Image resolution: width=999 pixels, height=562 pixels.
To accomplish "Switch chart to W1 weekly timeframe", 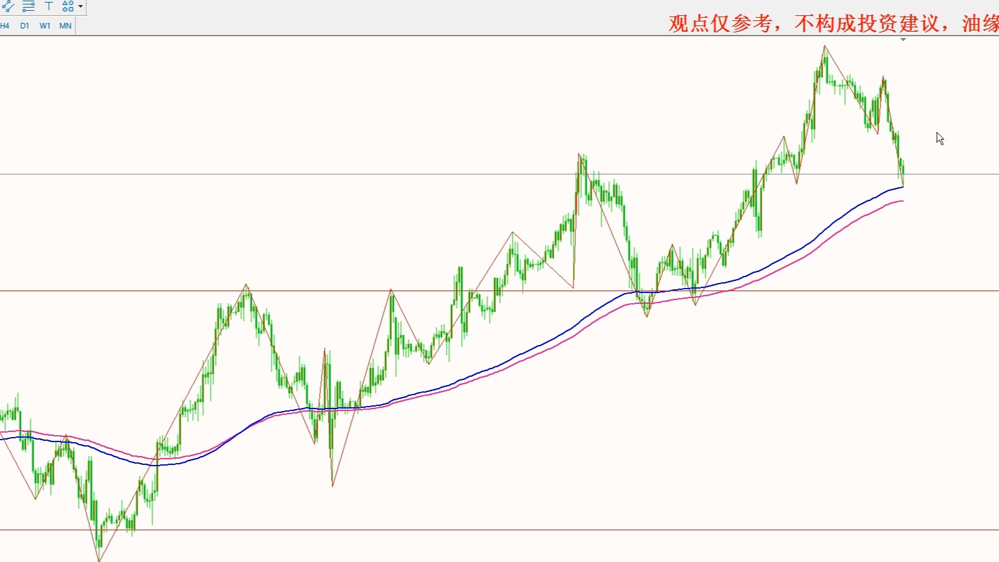I will coord(45,26).
